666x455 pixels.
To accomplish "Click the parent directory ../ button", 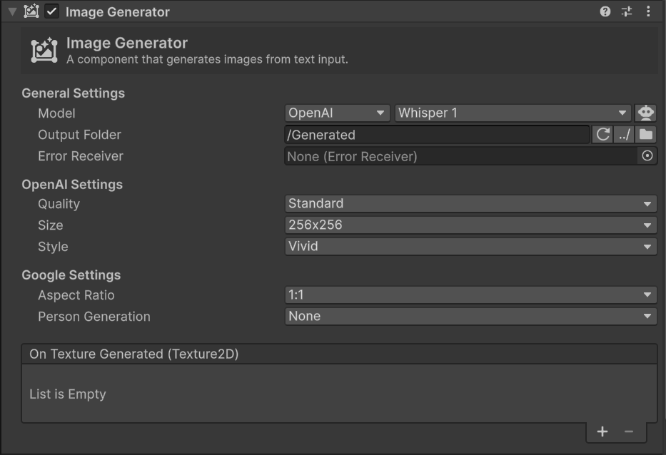I will point(625,135).
